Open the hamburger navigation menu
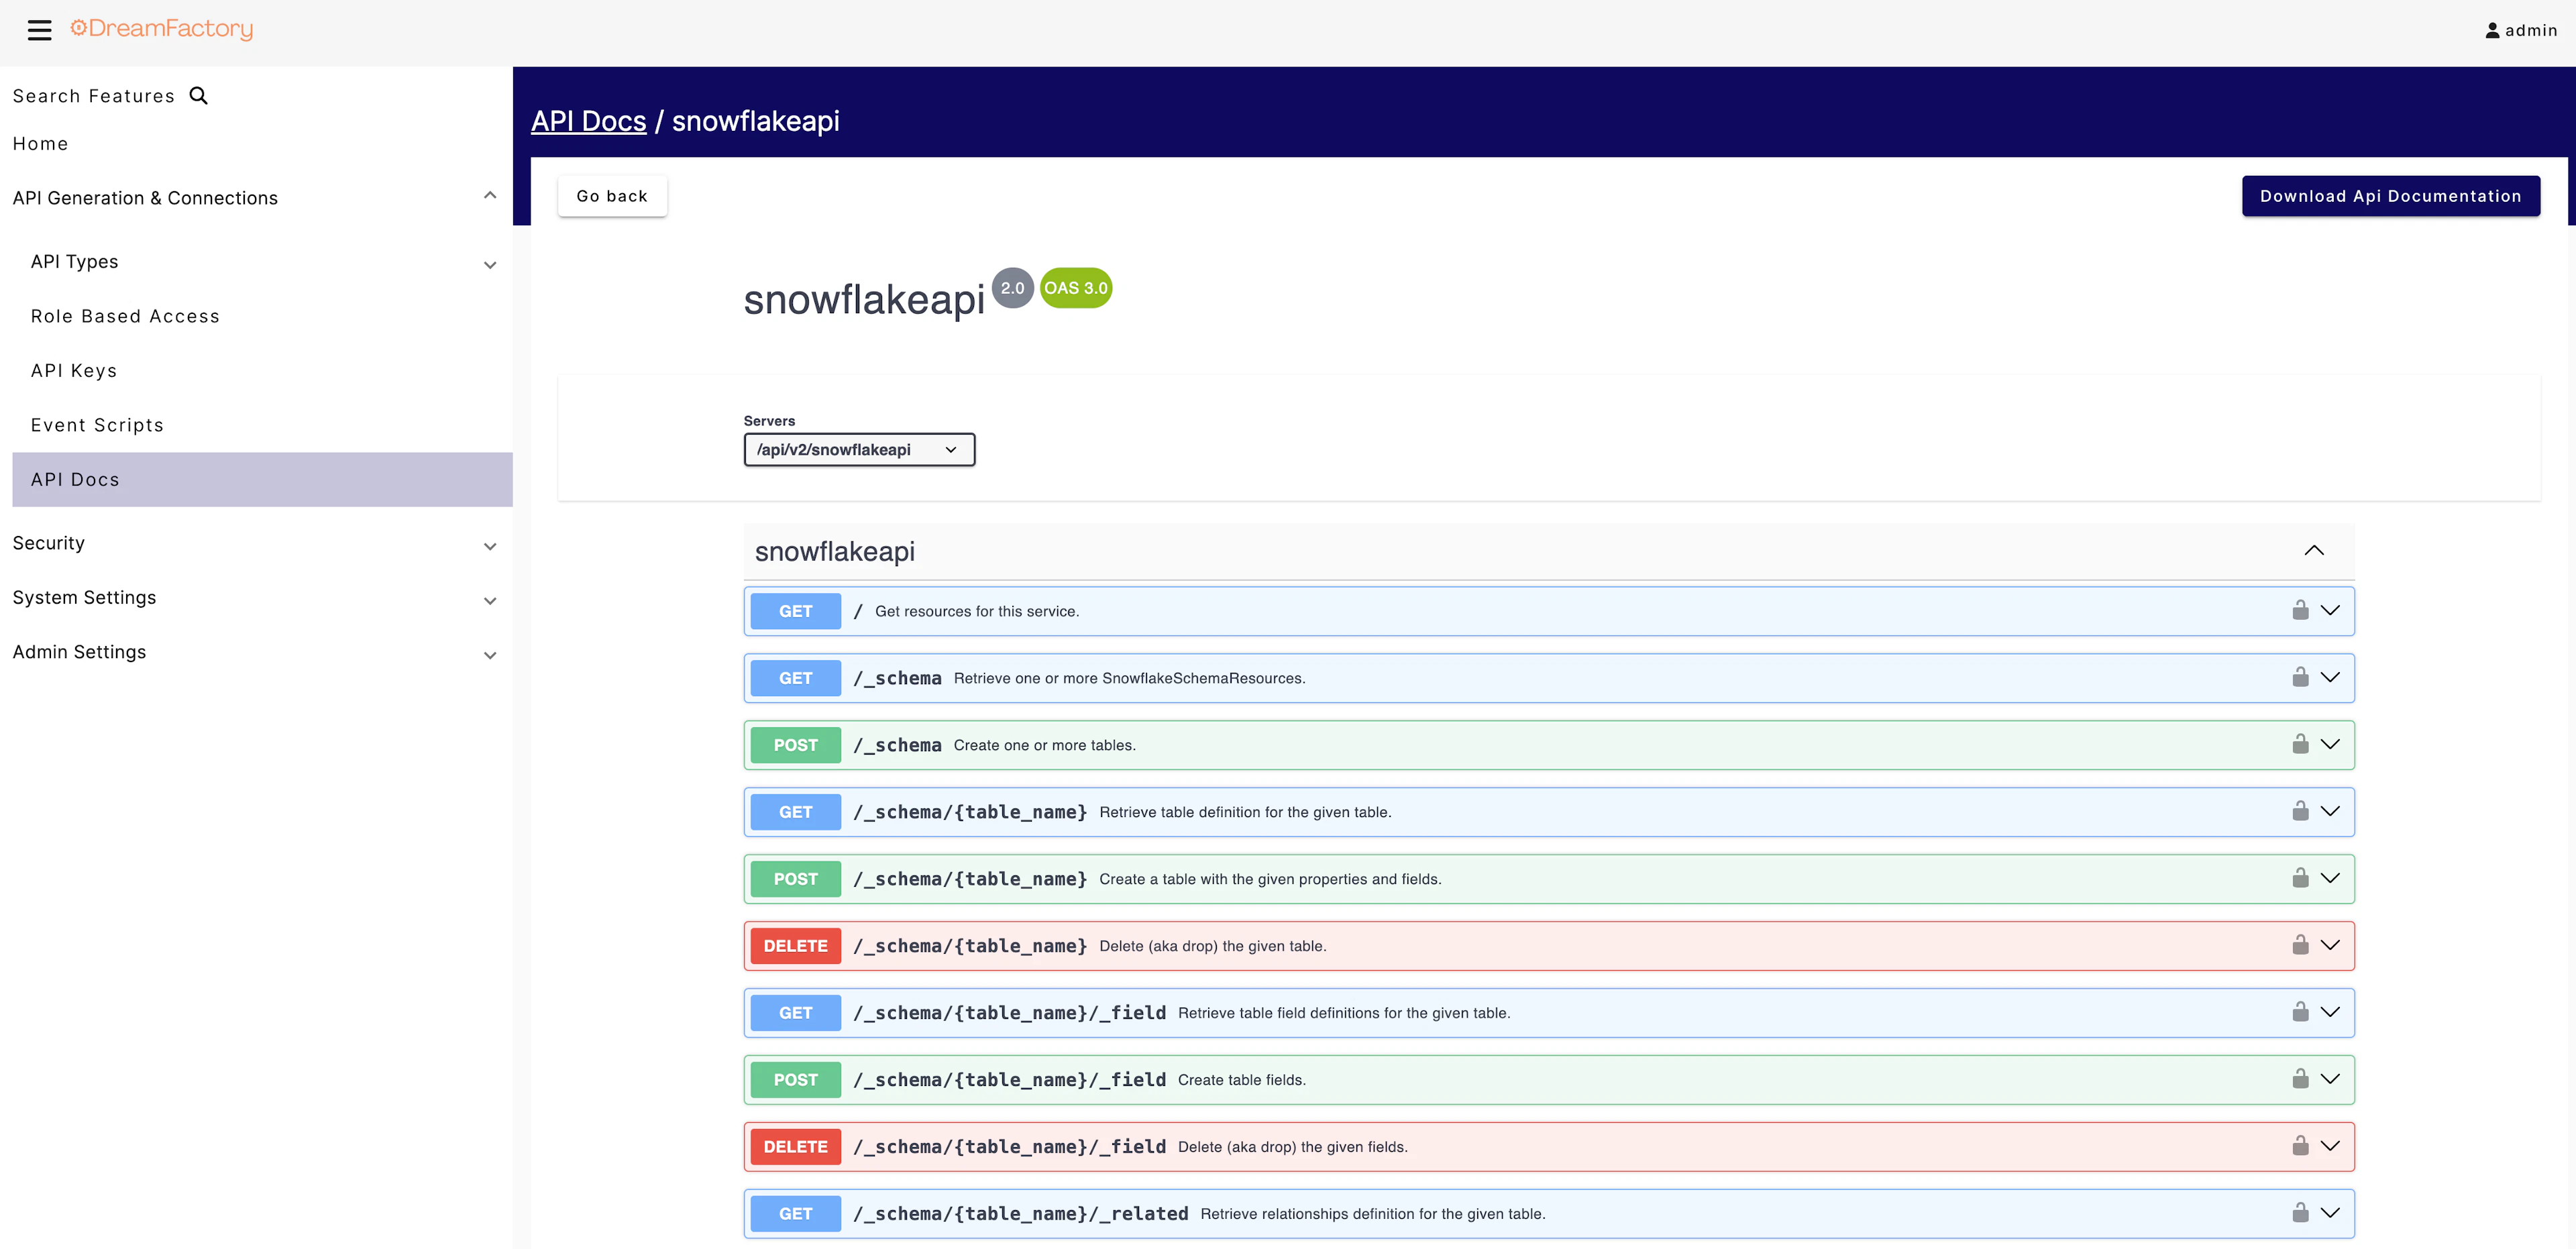Viewport: 2576px width, 1249px height. 39,30
